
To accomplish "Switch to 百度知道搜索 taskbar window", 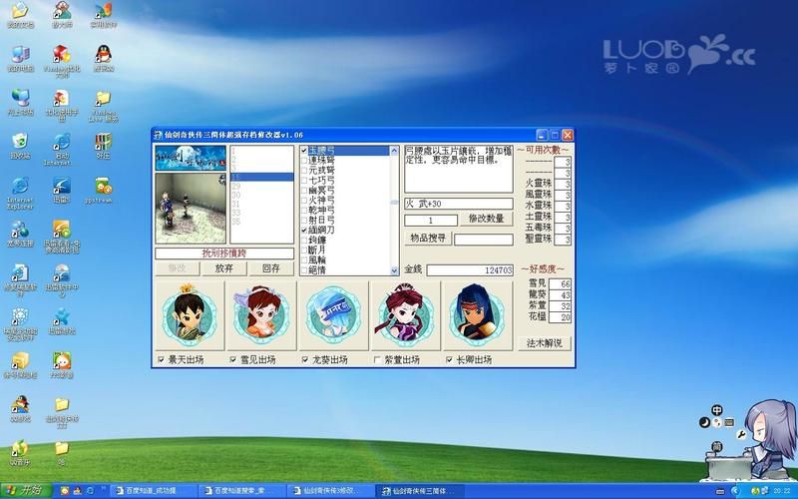I will [x=242, y=491].
